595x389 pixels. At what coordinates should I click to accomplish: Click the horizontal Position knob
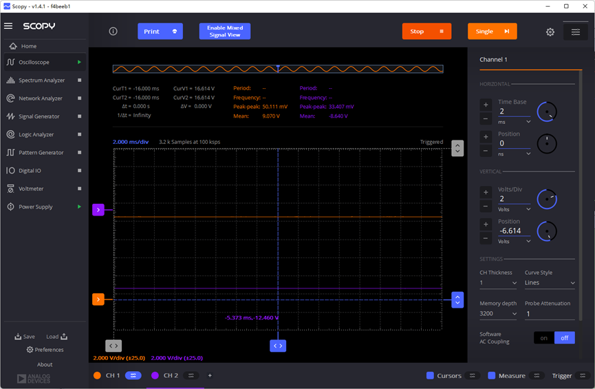point(547,144)
